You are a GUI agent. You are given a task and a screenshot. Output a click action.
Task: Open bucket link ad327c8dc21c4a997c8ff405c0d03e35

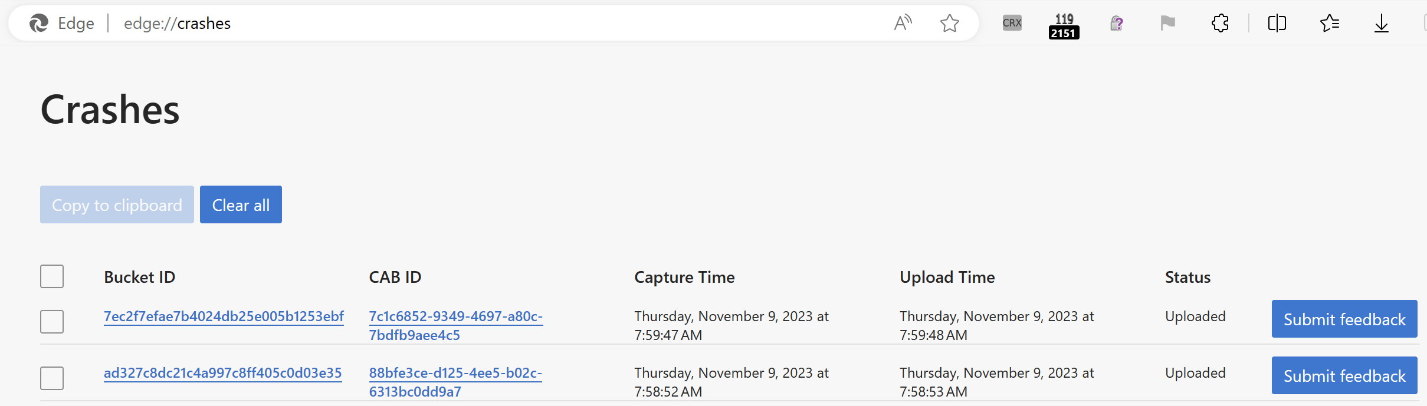(223, 373)
